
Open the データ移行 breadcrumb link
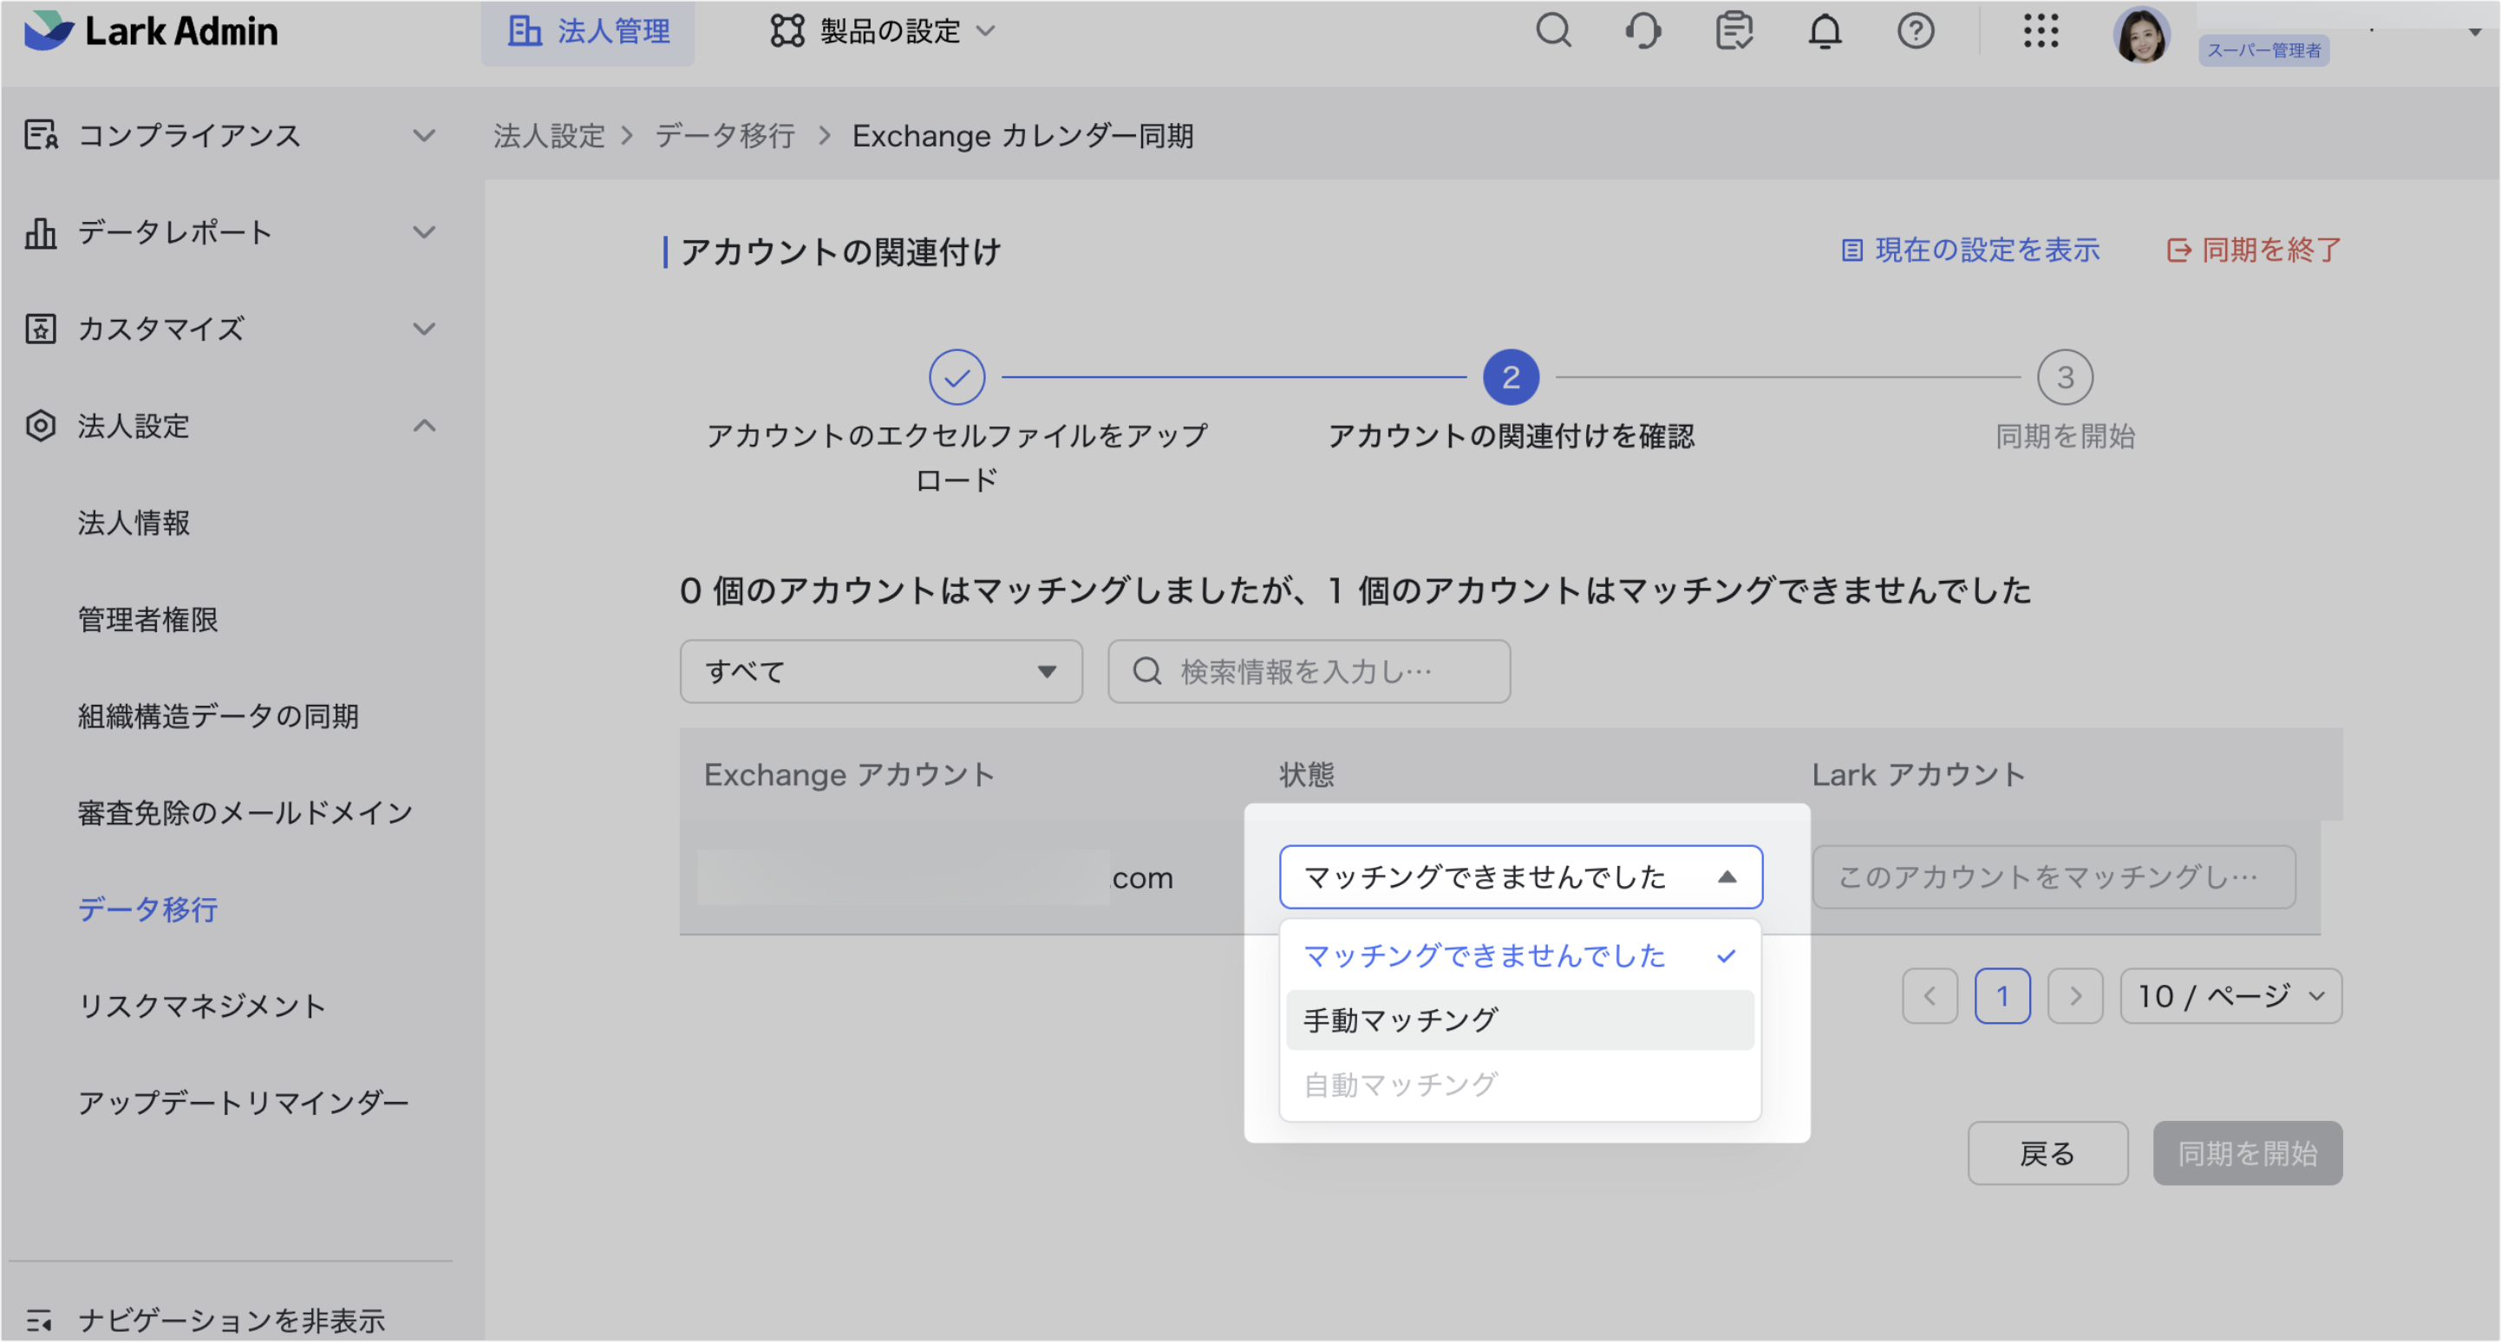[724, 136]
